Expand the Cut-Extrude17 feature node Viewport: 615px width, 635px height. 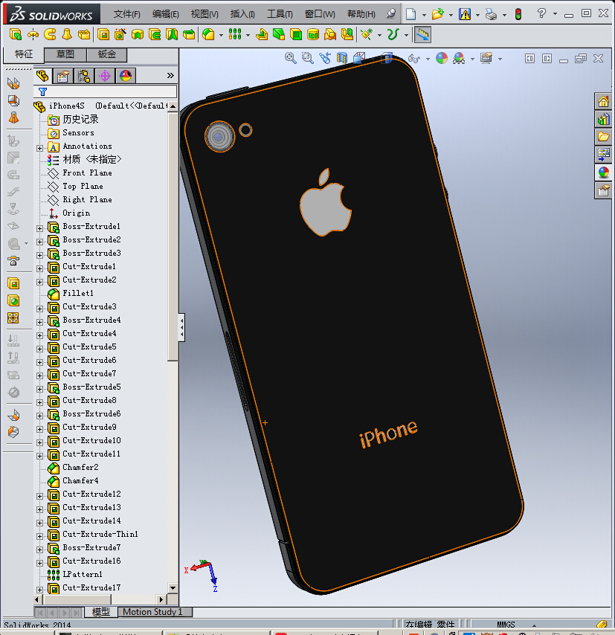pos(39,589)
